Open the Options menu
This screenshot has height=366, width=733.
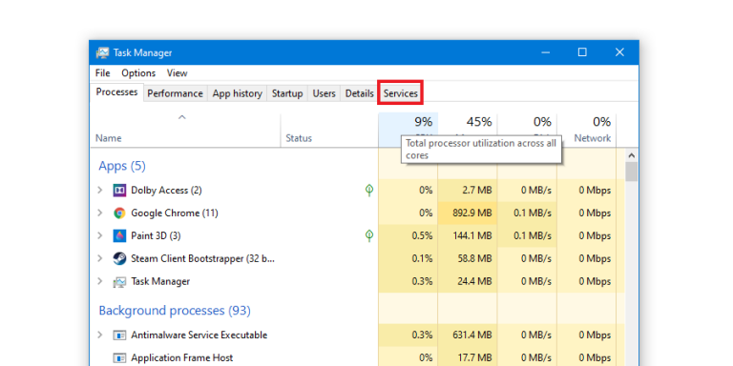138,73
